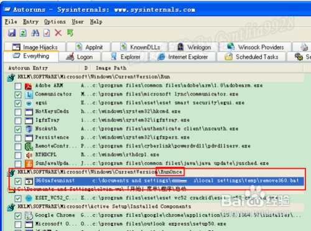Click the NscAuth shield icon
Screen dimensions: 311x231
pos(29,129)
